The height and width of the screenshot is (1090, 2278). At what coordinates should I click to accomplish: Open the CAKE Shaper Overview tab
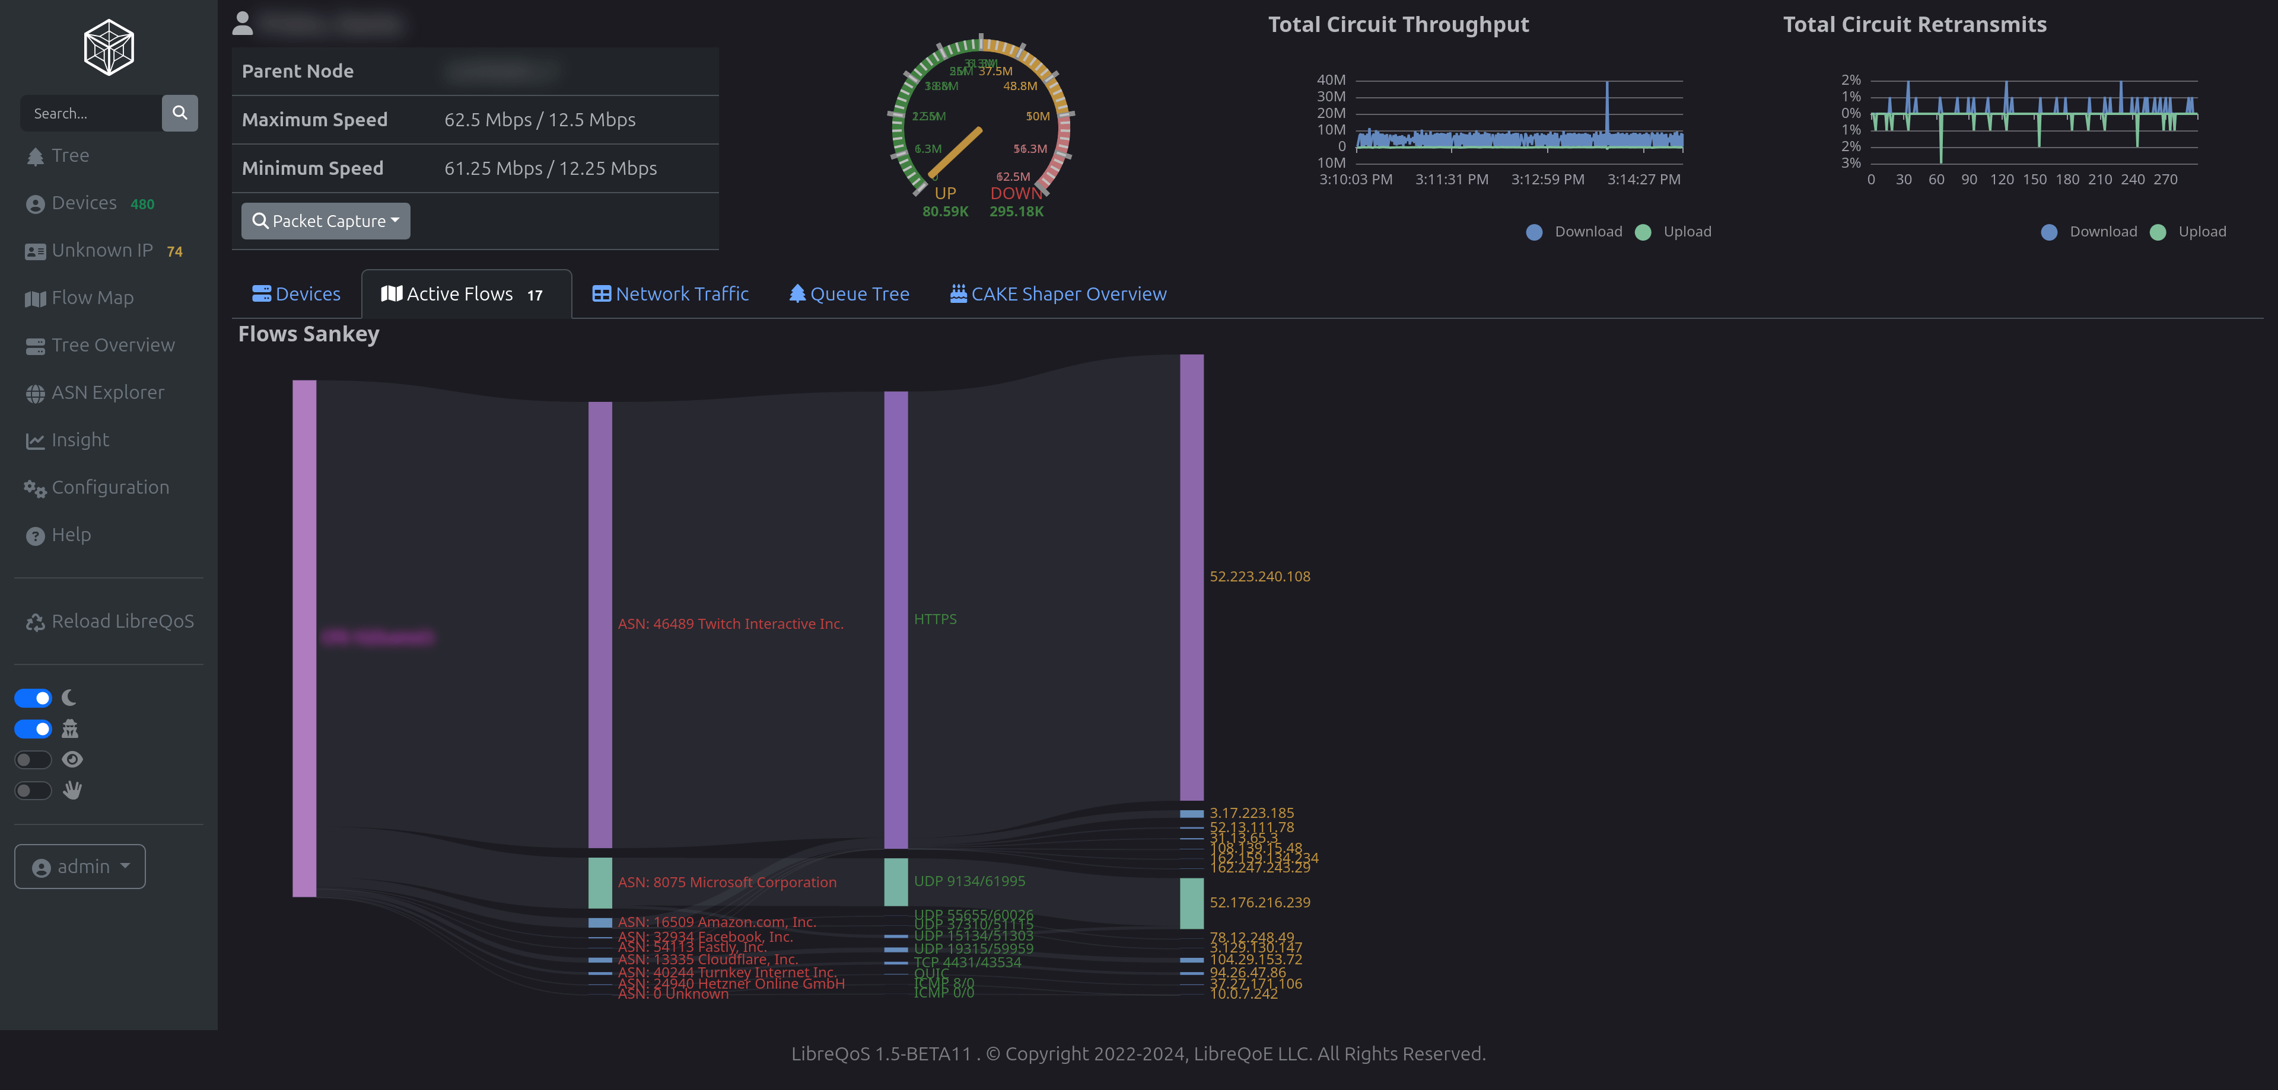pyautogui.click(x=1058, y=293)
